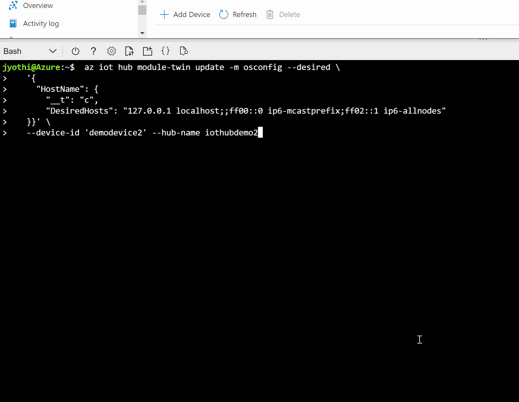
Task: Click the Refresh circular arrow icon
Action: point(223,14)
